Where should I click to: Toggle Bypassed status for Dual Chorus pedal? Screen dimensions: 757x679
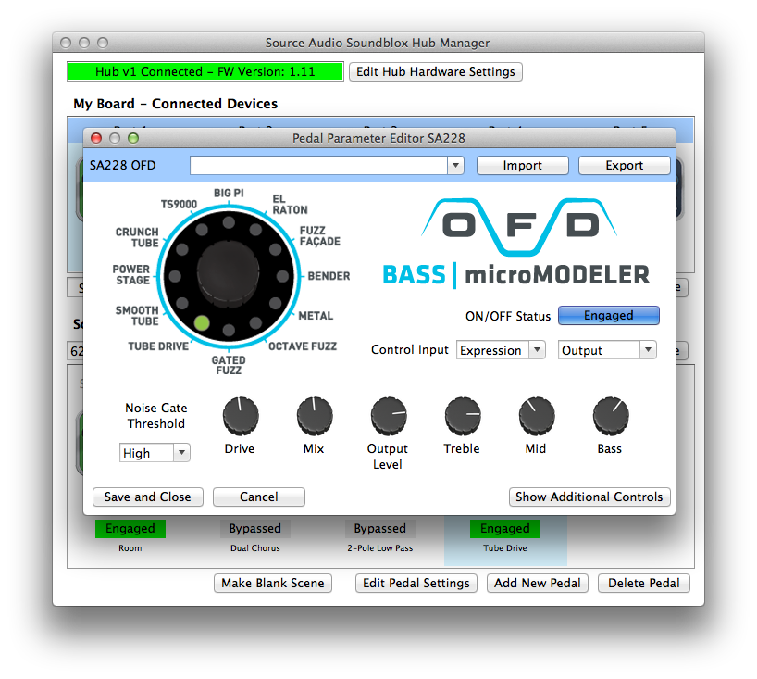pos(254,529)
